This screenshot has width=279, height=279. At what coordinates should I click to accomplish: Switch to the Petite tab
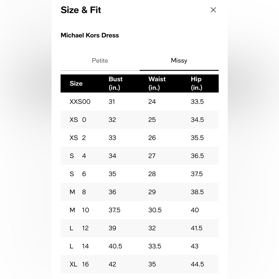pos(100,61)
